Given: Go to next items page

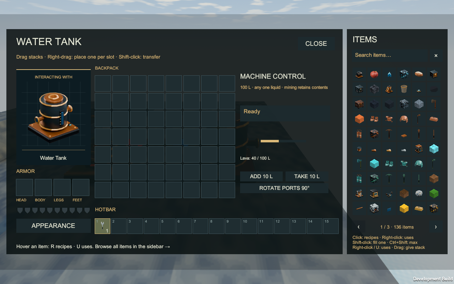Looking at the screenshot, I should pyautogui.click(x=436, y=227).
